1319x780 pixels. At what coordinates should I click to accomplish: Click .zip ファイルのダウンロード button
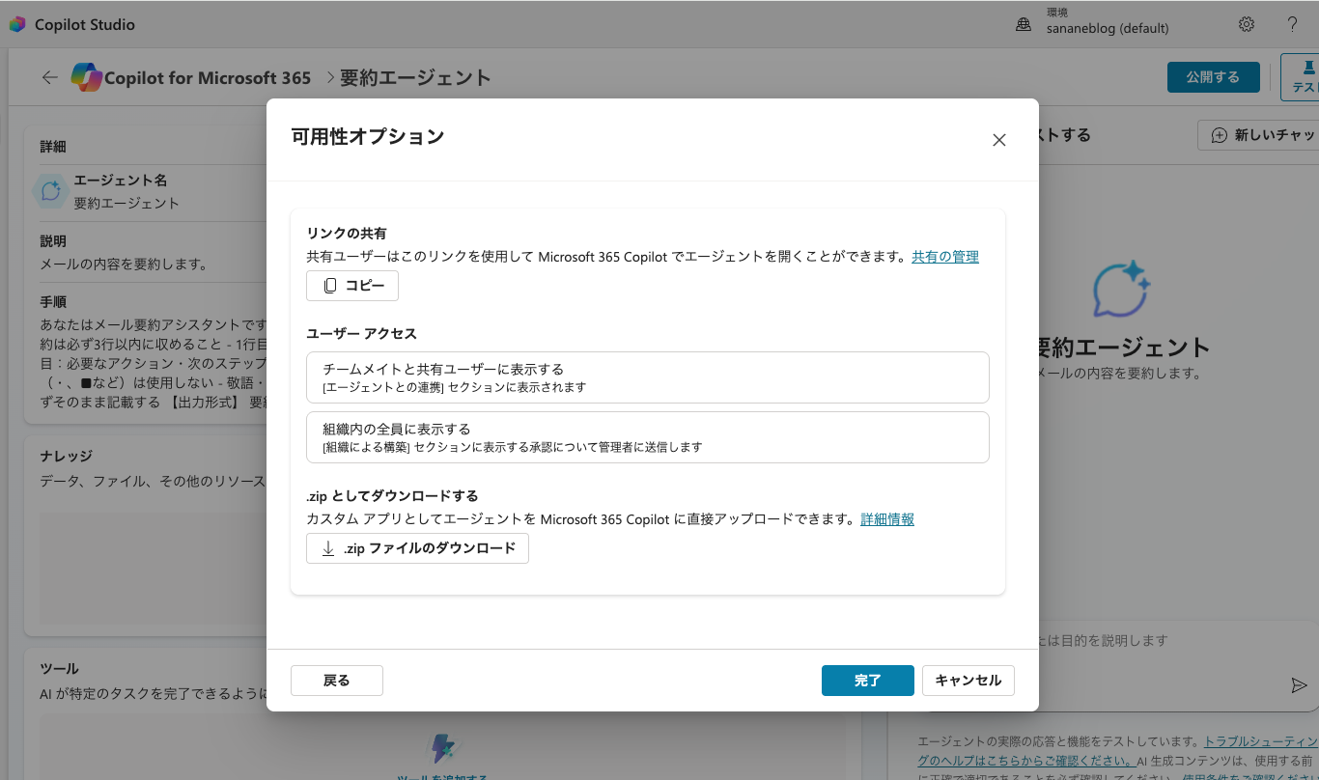click(x=417, y=548)
